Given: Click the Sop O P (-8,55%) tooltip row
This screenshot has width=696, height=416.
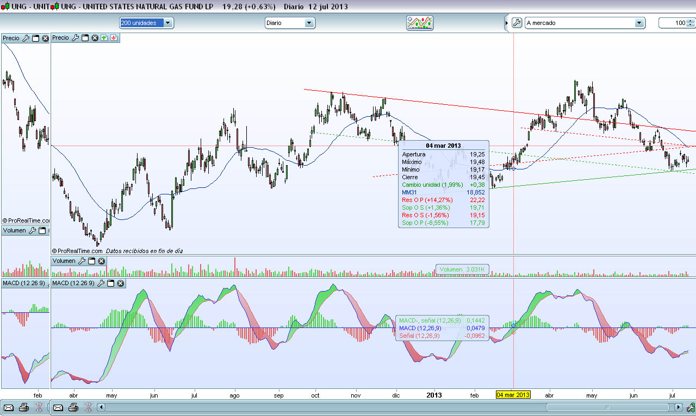Looking at the screenshot, I should coord(443,223).
